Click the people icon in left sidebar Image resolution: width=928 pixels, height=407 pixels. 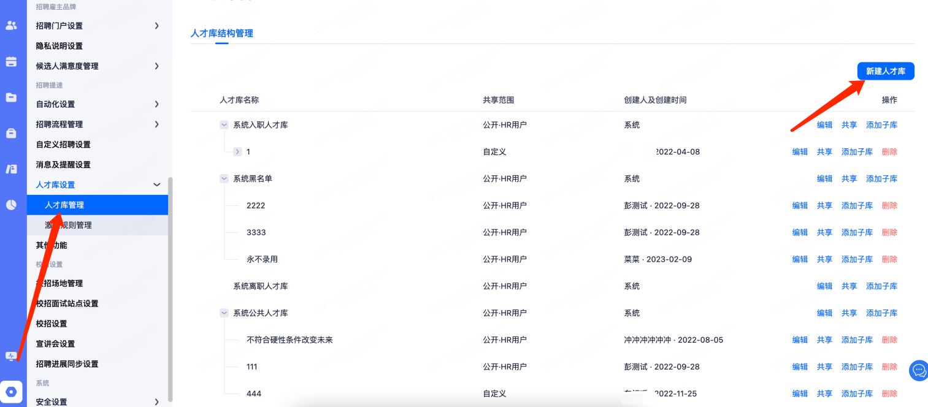coord(11,26)
